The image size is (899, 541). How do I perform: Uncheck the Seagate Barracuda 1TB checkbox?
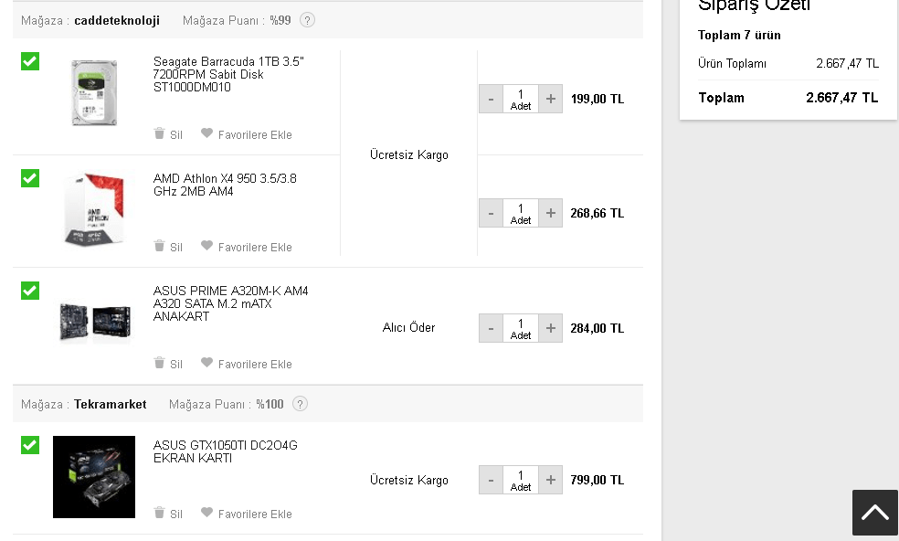tap(30, 61)
